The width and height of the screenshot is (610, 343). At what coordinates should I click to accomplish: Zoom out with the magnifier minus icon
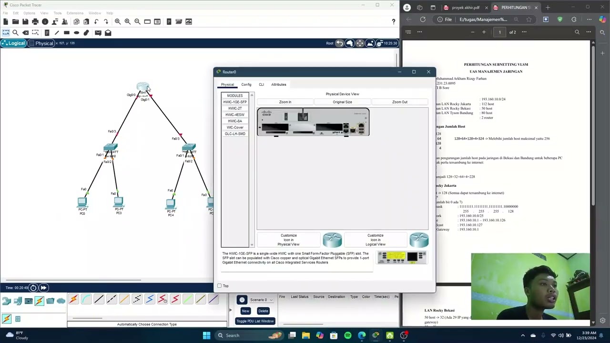(x=137, y=21)
